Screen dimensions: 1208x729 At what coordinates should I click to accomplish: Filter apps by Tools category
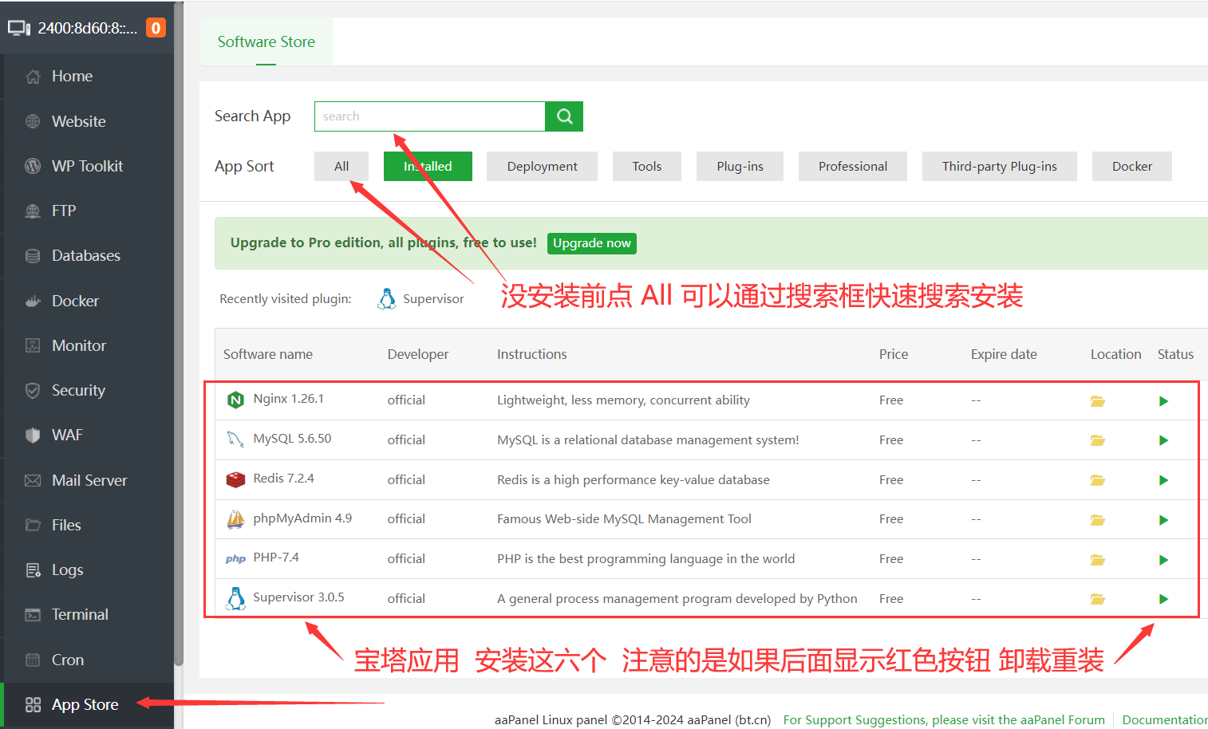coord(647,166)
